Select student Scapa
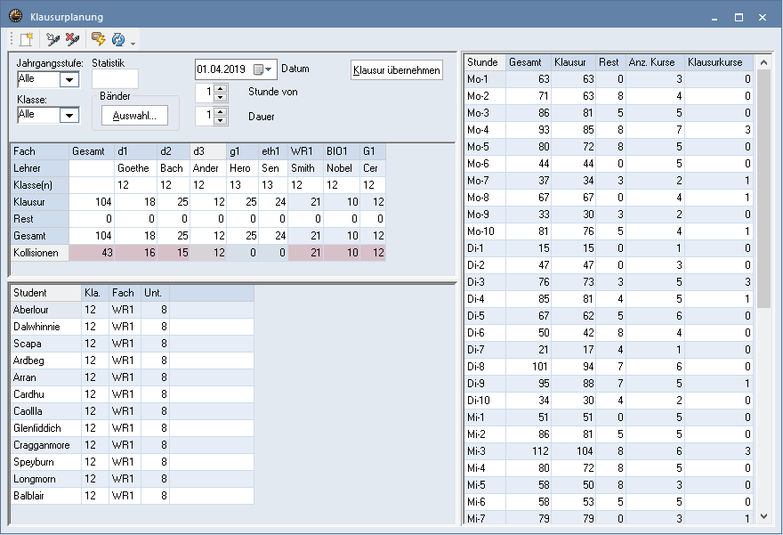Viewport: 783px width, 535px height. coord(133,344)
